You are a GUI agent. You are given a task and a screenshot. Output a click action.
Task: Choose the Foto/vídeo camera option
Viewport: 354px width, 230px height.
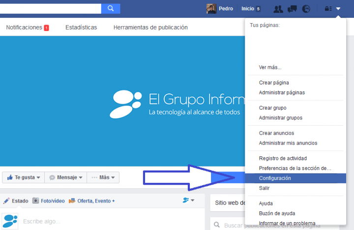[x=49, y=201]
